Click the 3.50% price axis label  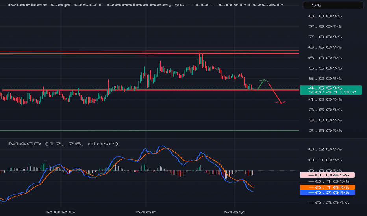(325, 110)
